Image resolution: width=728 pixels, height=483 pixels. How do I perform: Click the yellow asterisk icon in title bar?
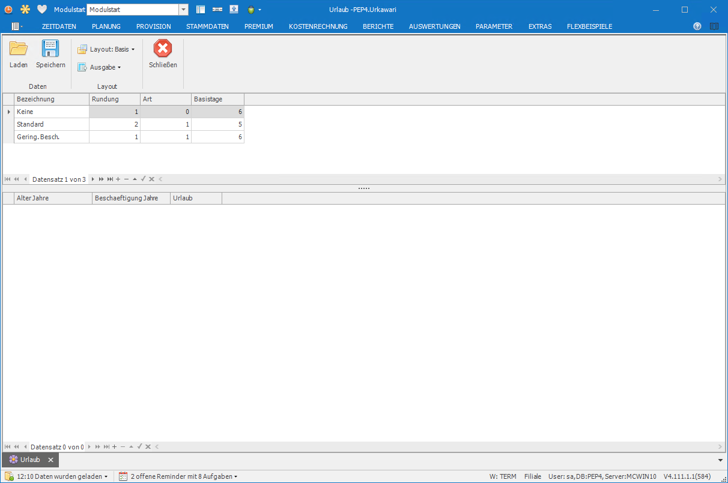tap(25, 10)
